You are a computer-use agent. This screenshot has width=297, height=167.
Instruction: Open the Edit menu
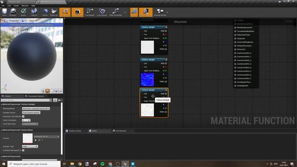(9, 6)
